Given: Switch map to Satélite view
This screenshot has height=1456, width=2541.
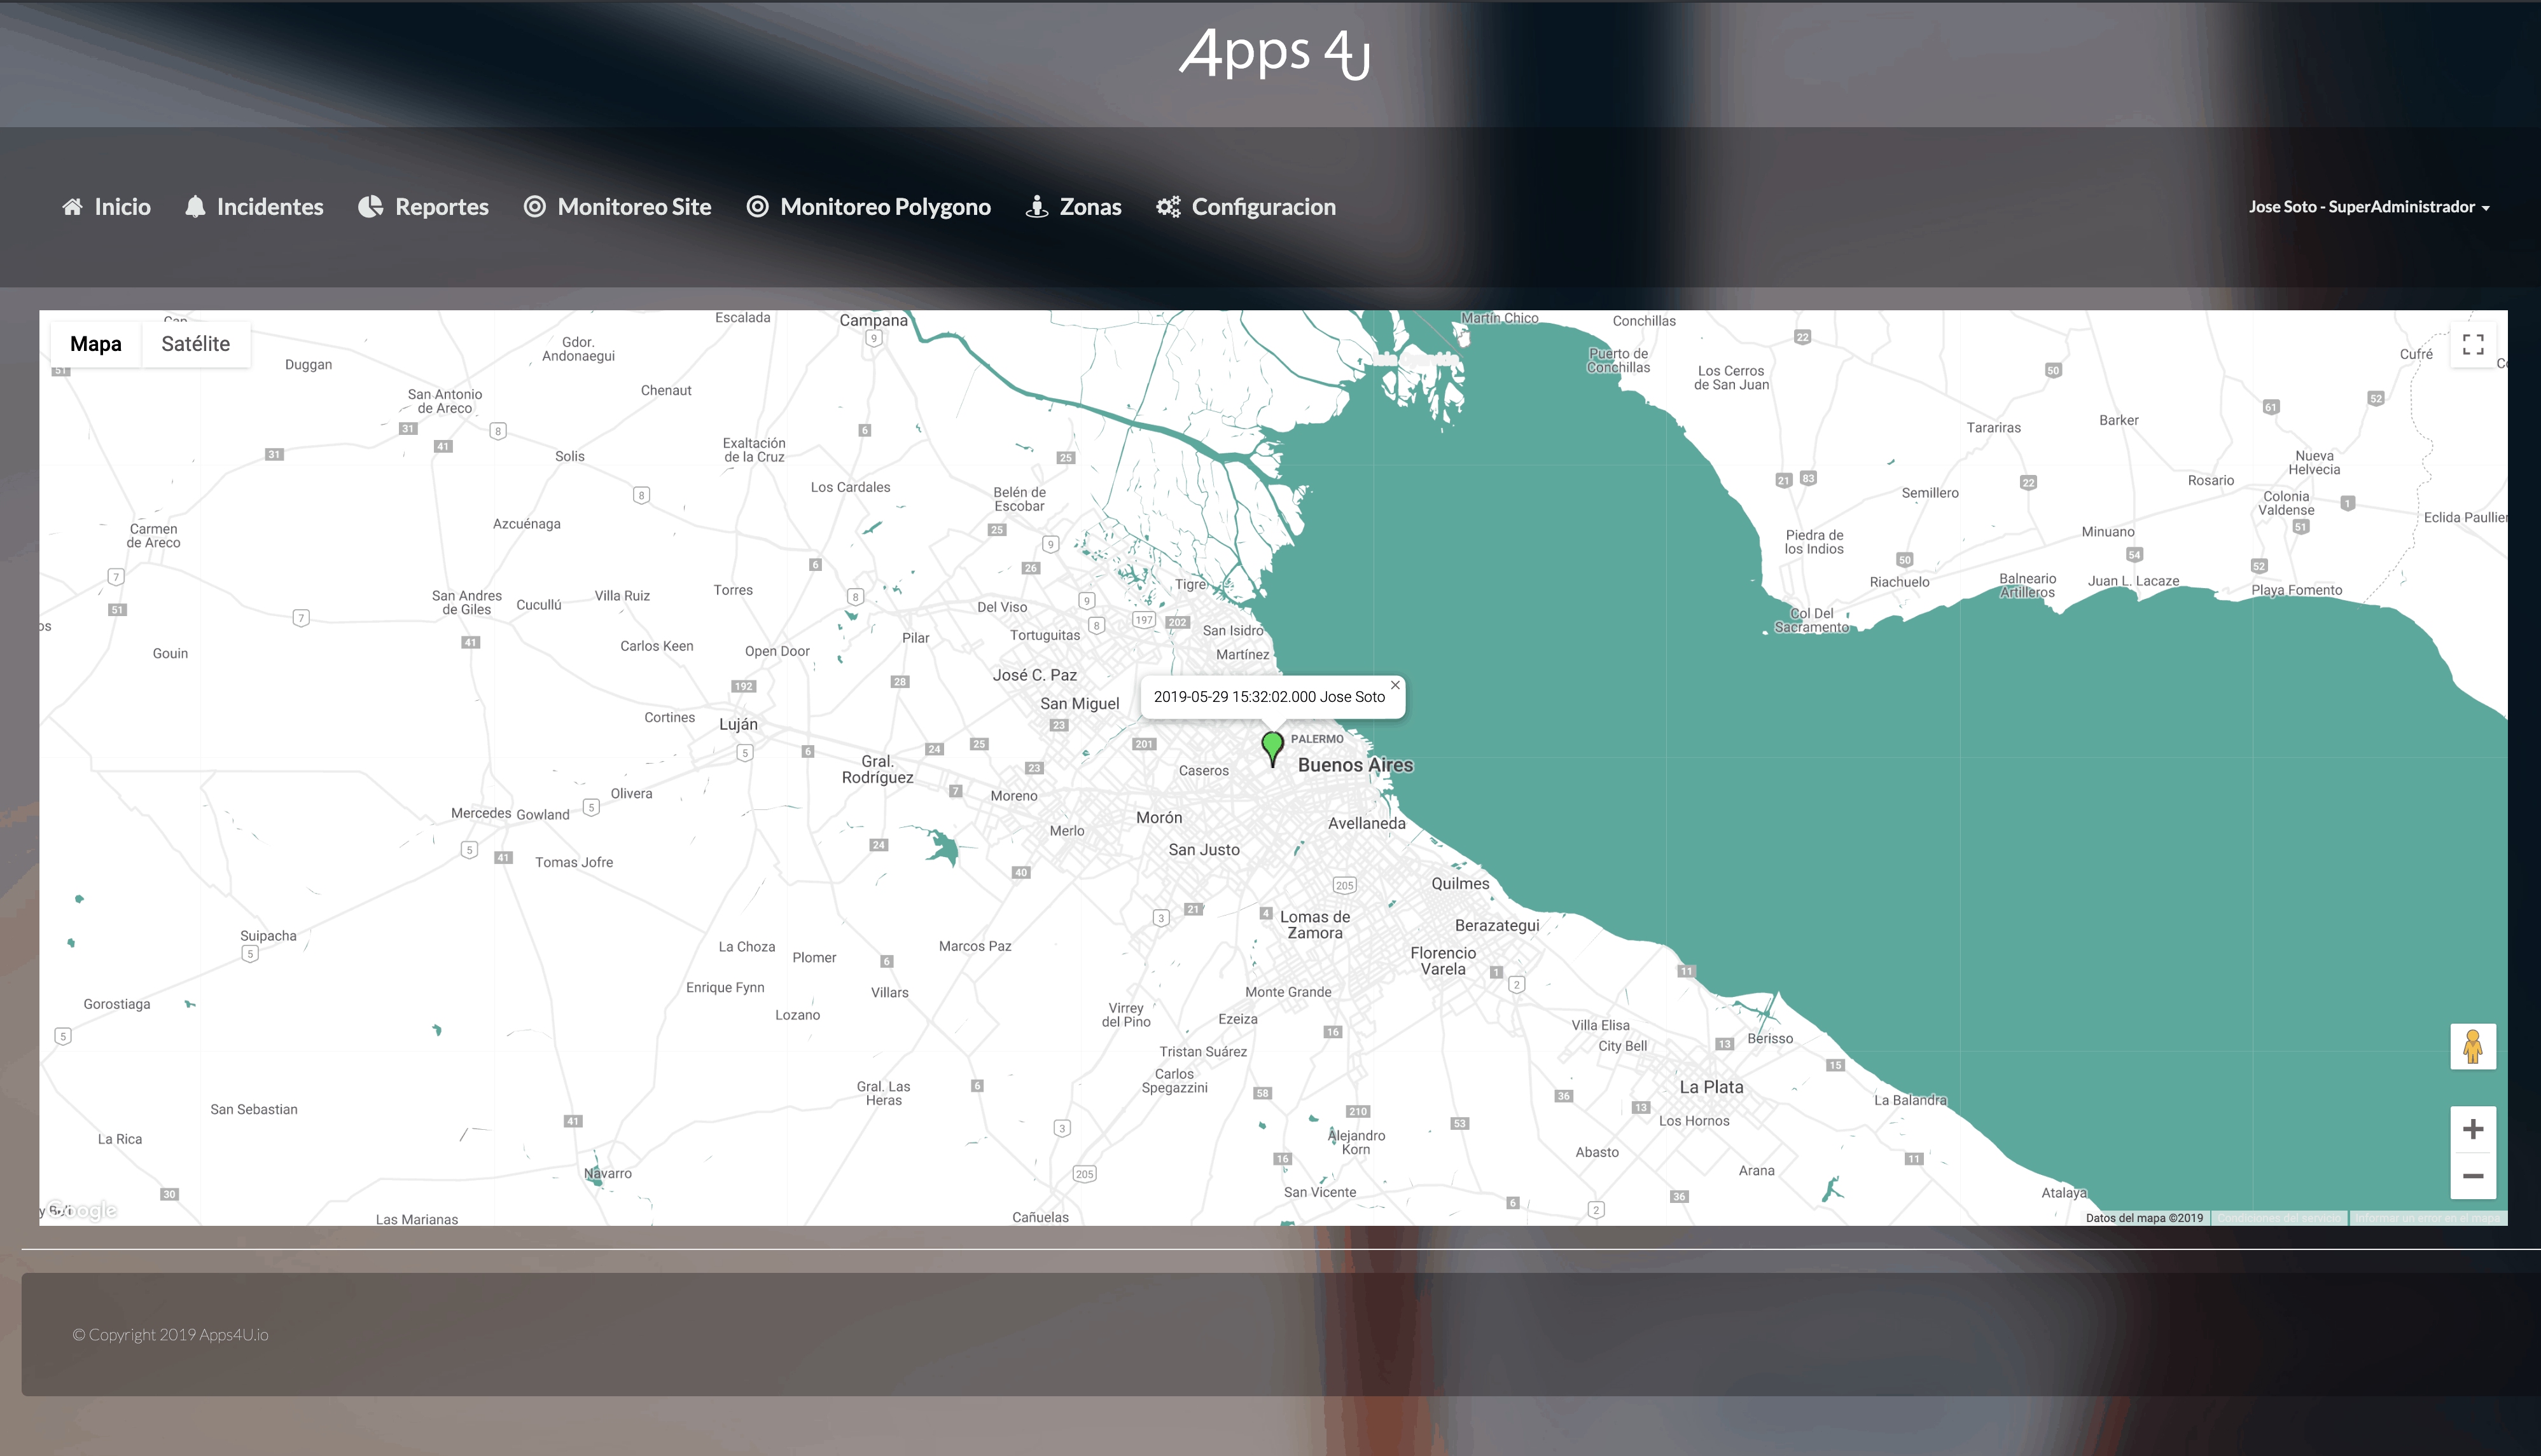Looking at the screenshot, I should 195,344.
